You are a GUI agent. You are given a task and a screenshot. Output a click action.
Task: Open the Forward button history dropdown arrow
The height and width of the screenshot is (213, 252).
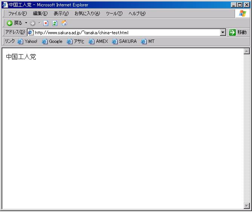pos(39,23)
